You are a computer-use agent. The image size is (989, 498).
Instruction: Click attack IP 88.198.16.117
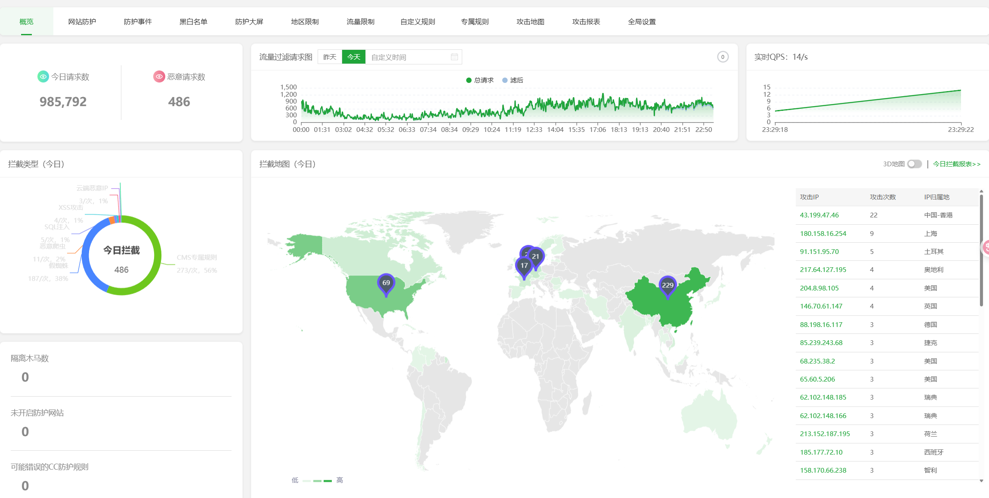pos(821,325)
